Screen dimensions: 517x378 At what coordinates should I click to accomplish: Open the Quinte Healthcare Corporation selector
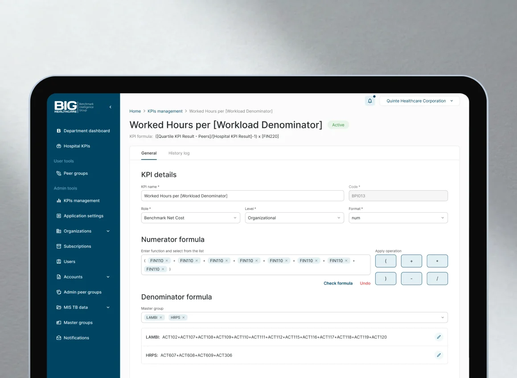[x=419, y=101]
